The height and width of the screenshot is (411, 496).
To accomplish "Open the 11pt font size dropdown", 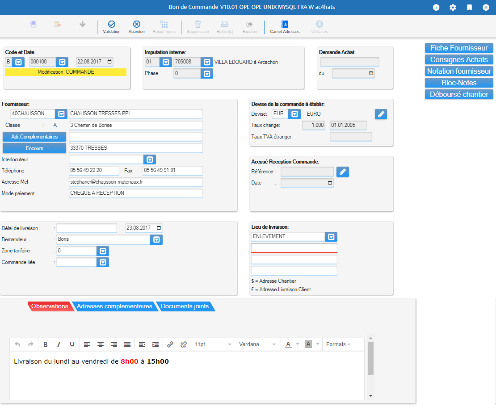I will 213,344.
